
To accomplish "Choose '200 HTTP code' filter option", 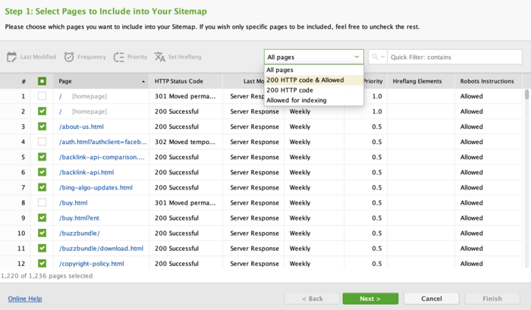I will (313, 90).
